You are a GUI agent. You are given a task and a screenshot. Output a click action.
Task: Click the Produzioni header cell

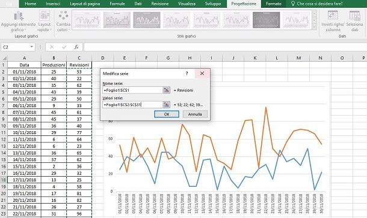click(54, 65)
